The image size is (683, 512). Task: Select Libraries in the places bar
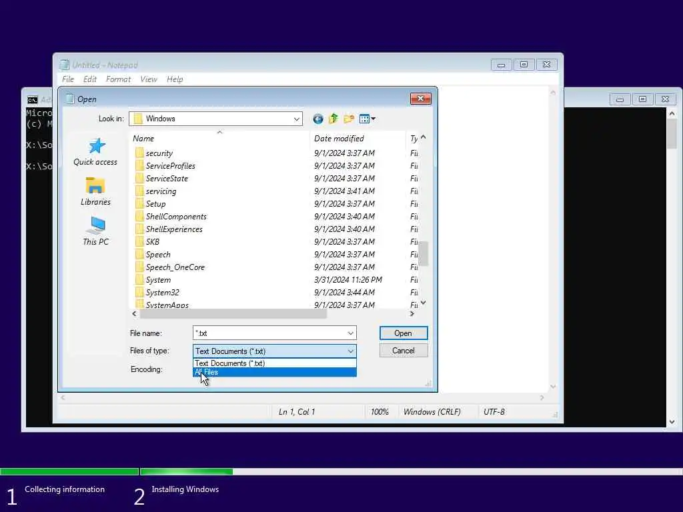(x=95, y=191)
